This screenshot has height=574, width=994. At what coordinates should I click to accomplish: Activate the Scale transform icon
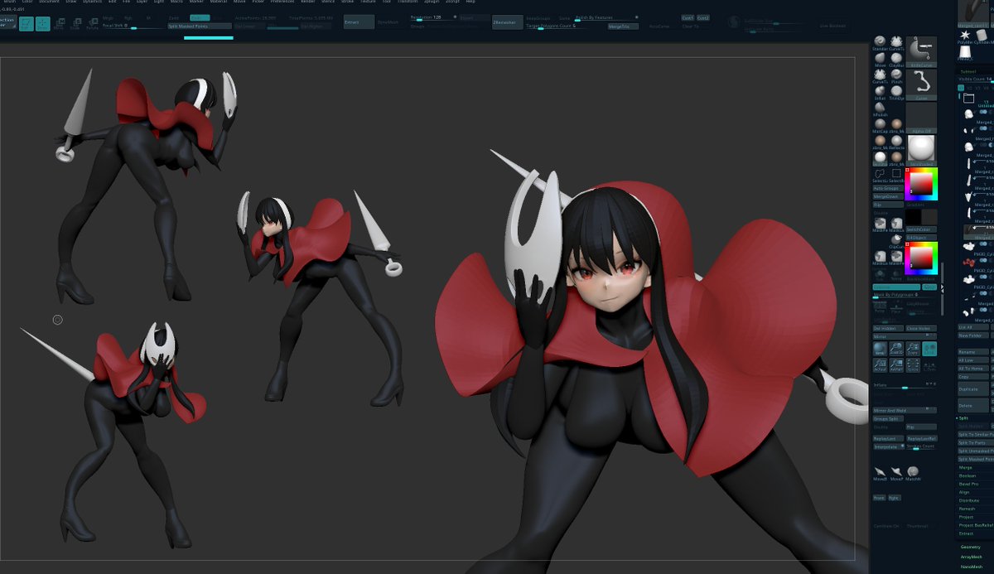[75, 24]
